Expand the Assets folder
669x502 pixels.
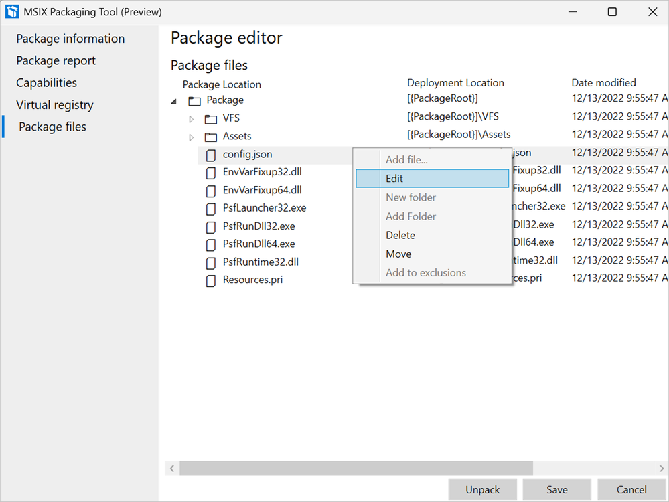pos(191,137)
